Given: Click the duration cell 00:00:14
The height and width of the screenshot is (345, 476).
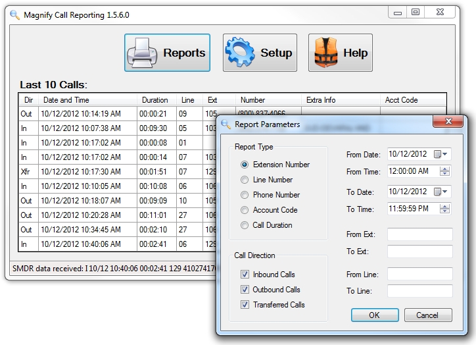Looking at the screenshot, I should point(156,157).
